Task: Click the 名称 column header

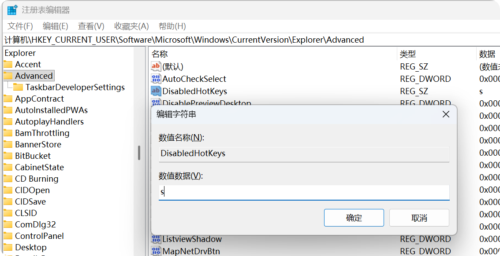Action: pyautogui.click(x=160, y=54)
